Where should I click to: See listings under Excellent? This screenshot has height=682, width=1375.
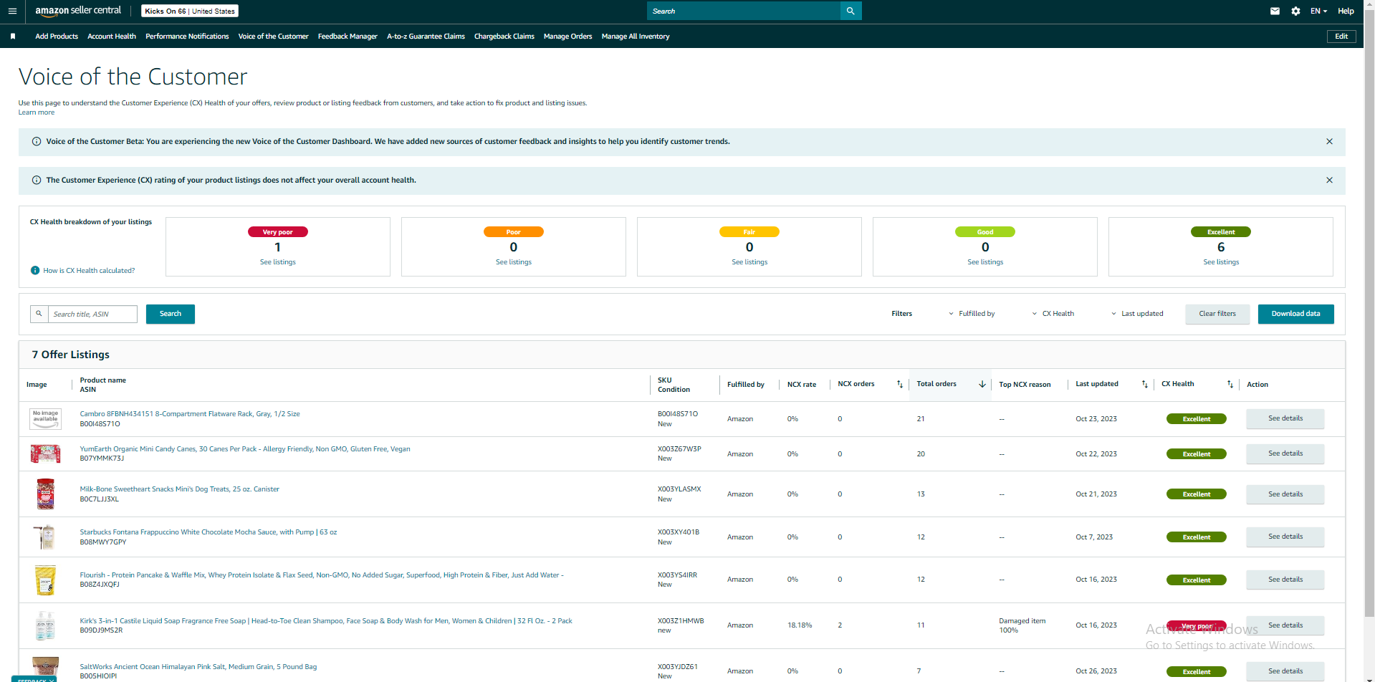pyautogui.click(x=1221, y=262)
